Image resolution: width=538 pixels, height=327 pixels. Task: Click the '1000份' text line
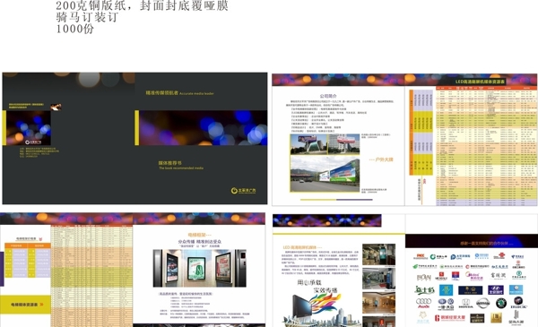tap(74, 29)
